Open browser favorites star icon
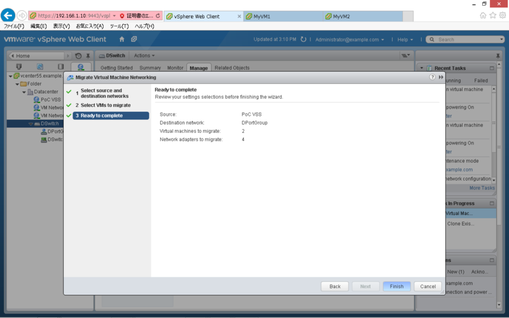 coord(492,15)
